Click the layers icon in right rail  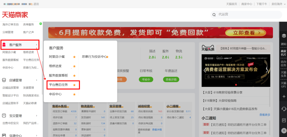[284, 36]
